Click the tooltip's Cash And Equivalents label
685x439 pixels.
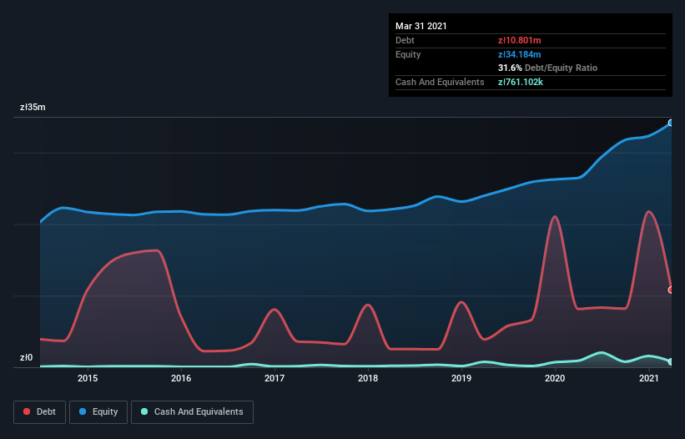coord(440,82)
